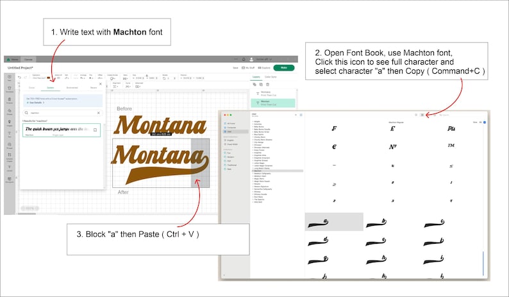Open the Alignment dropdown in text toolbar
This screenshot has width=509, height=297.
click(116, 85)
